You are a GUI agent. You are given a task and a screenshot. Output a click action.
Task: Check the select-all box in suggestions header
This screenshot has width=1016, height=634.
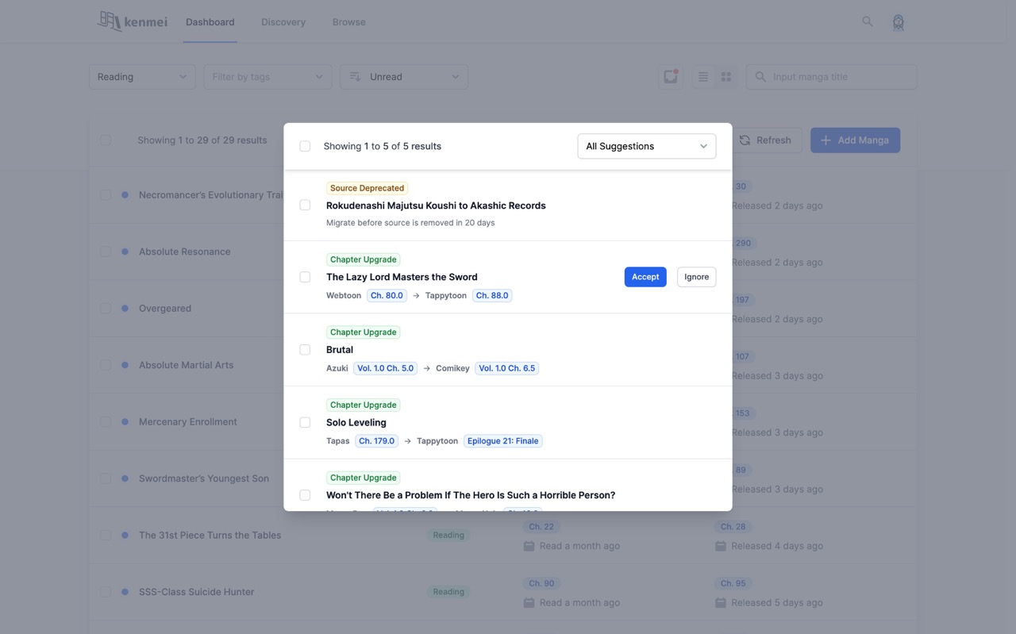[305, 146]
